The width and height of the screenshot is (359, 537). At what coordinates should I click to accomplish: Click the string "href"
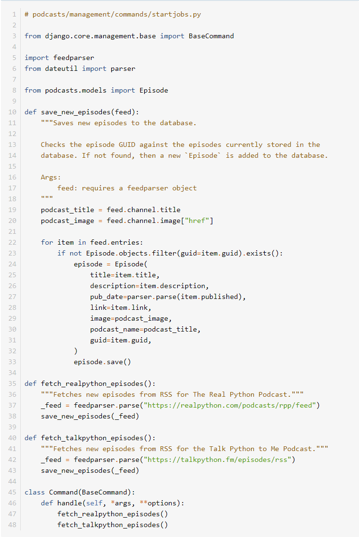point(197,221)
